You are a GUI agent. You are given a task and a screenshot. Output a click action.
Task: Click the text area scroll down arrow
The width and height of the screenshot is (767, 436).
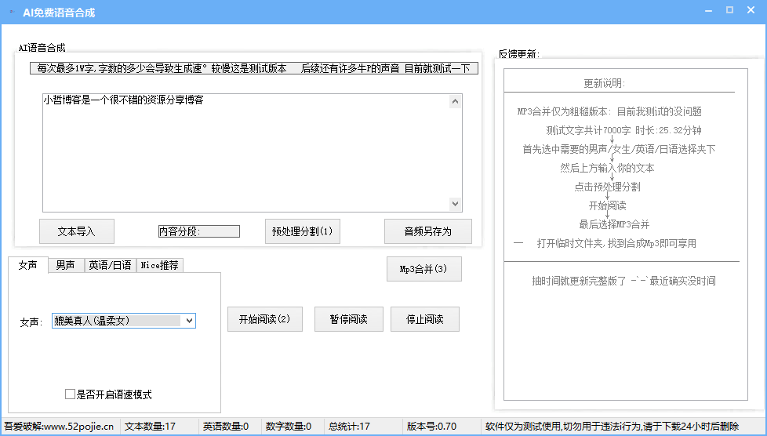pos(456,204)
